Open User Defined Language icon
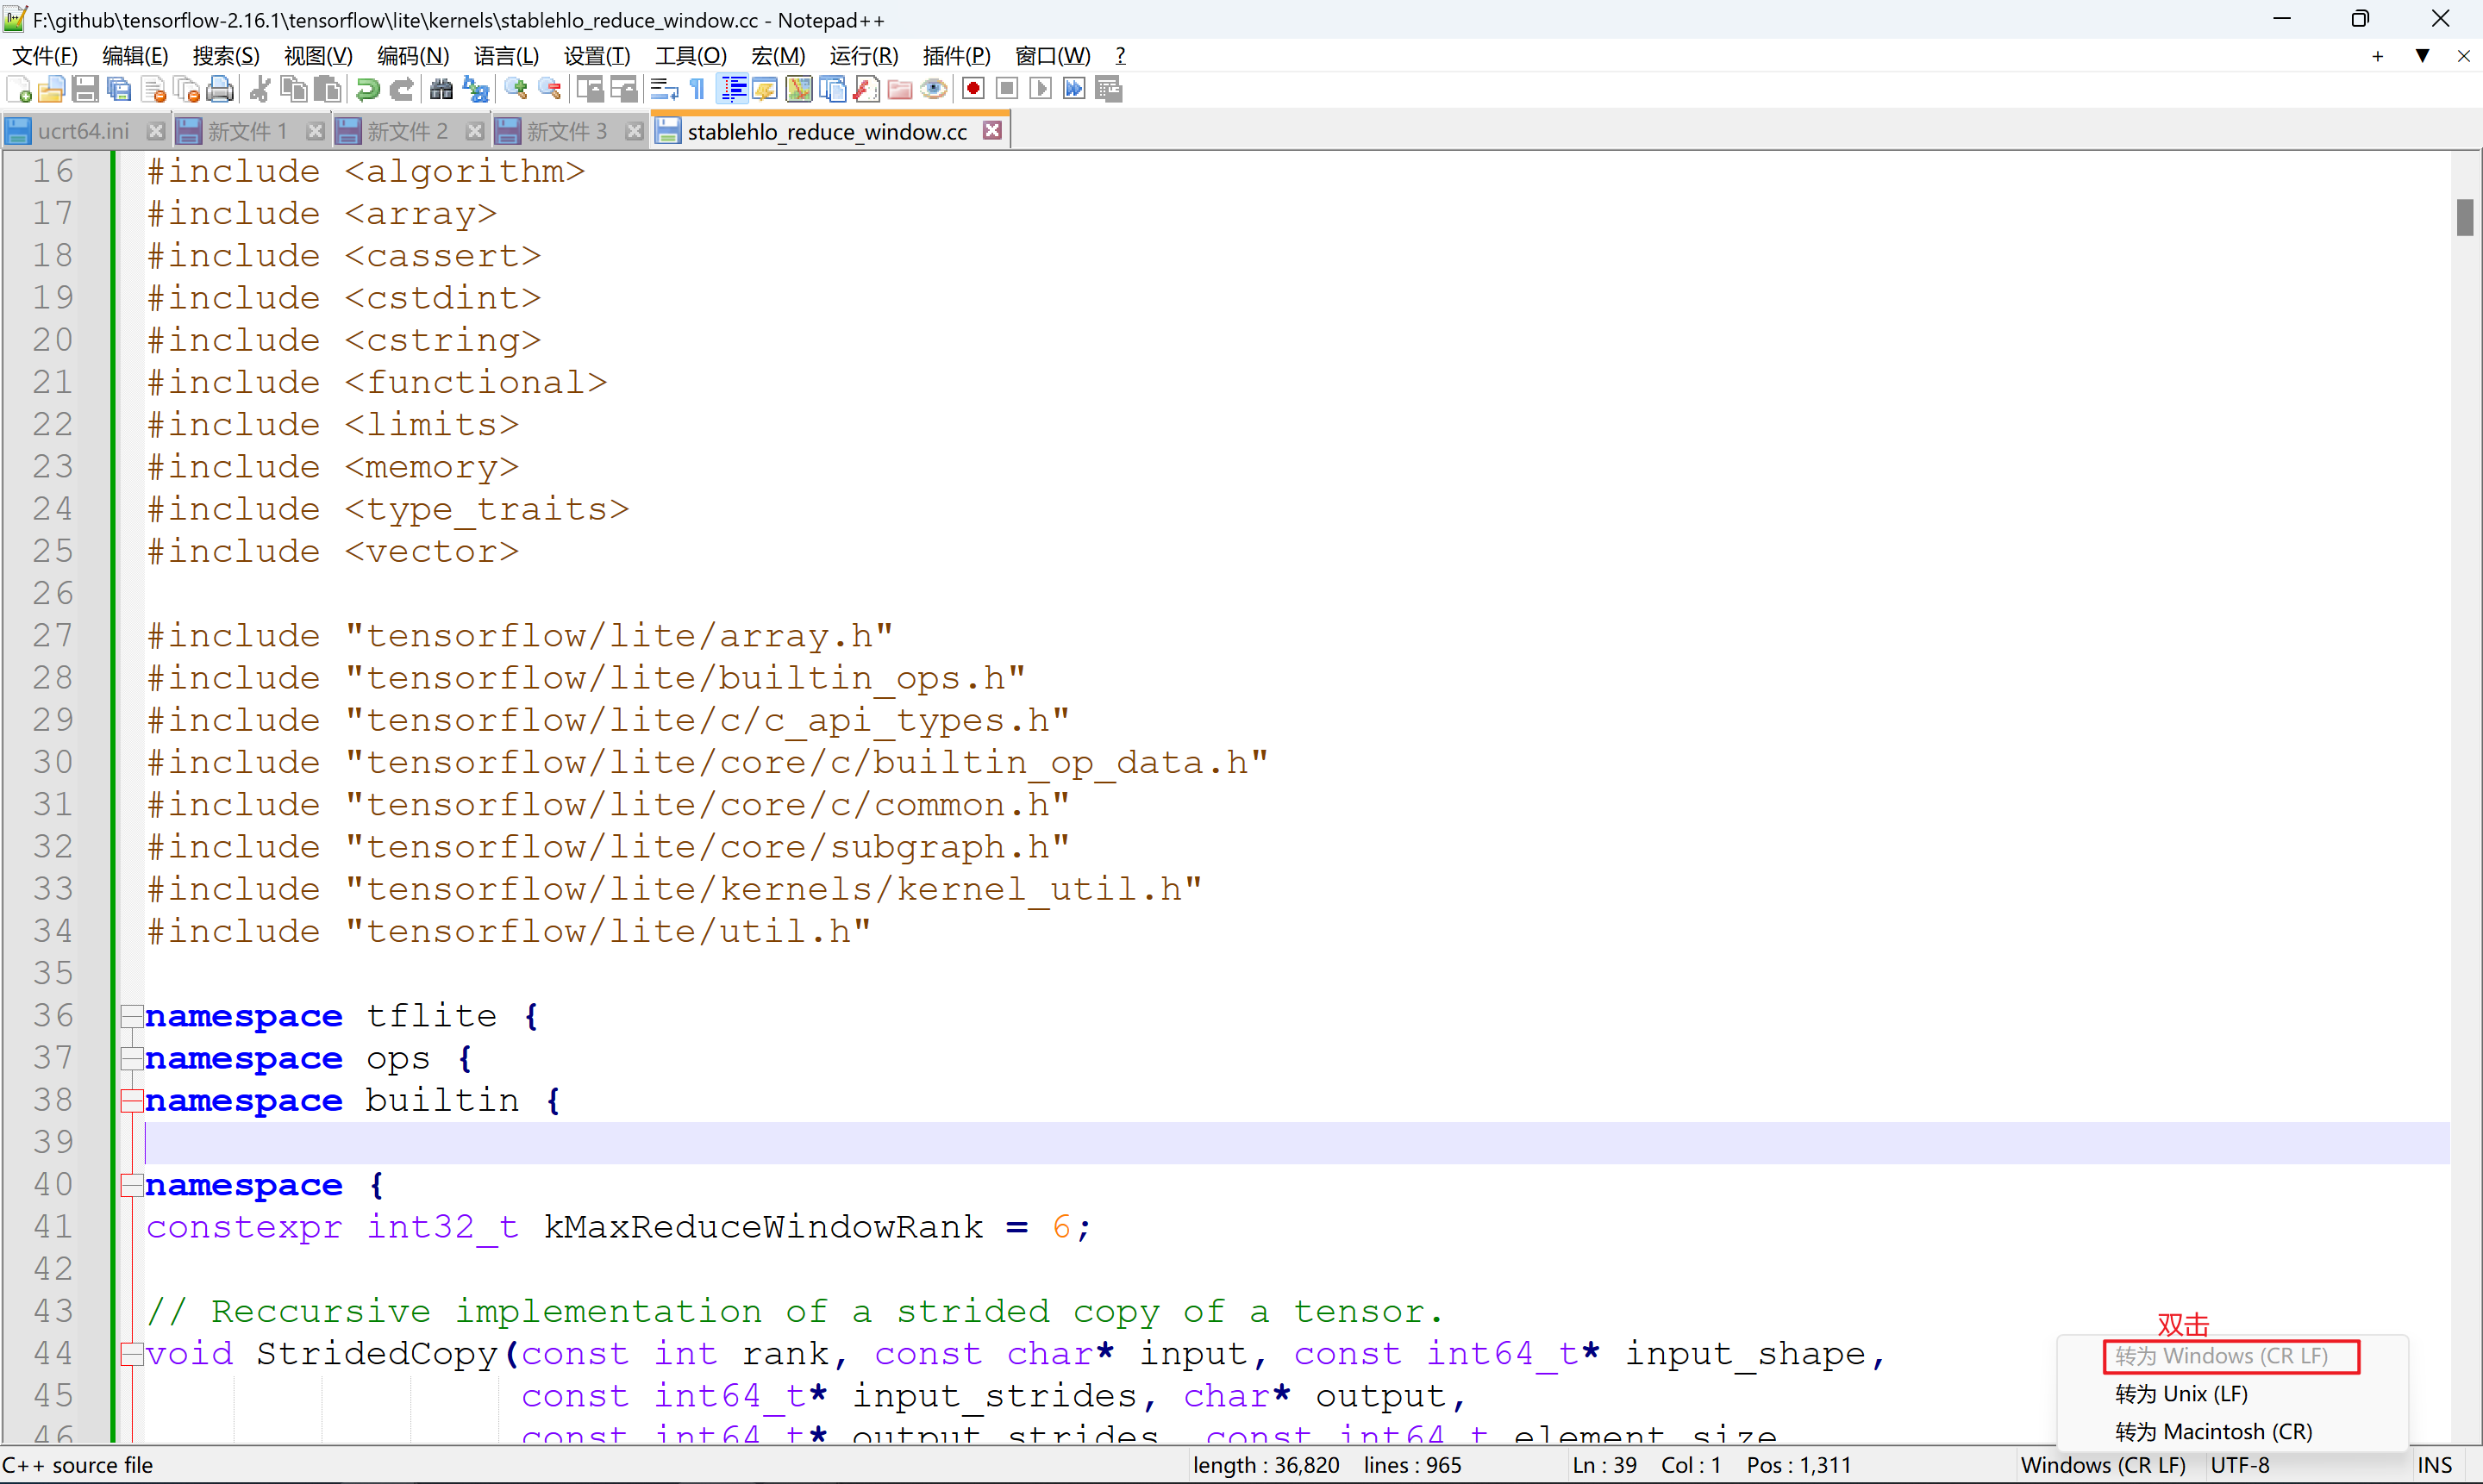 tap(766, 90)
